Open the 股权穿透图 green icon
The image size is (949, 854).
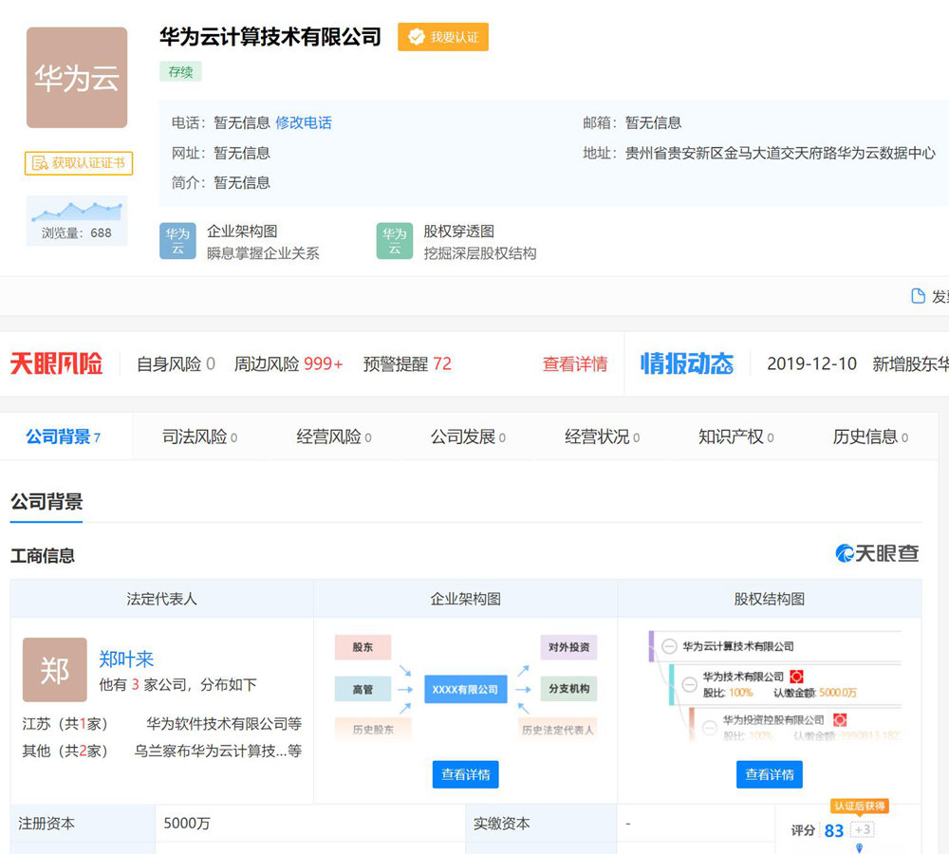click(x=395, y=241)
